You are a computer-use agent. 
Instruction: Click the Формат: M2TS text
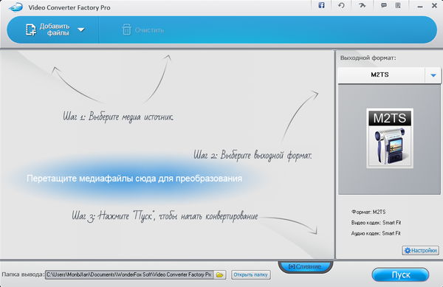[368, 212]
